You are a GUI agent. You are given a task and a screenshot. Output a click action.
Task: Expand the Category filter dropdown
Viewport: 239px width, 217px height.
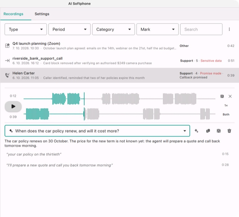[x=114, y=29]
